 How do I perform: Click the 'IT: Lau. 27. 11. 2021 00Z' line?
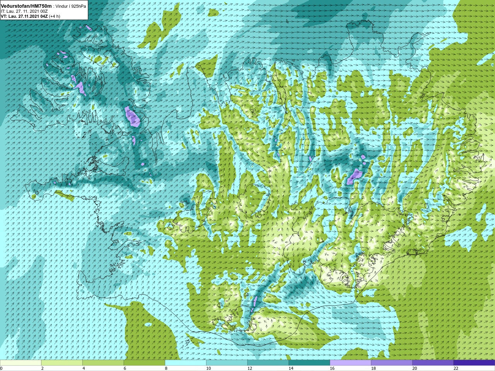(x=24, y=12)
